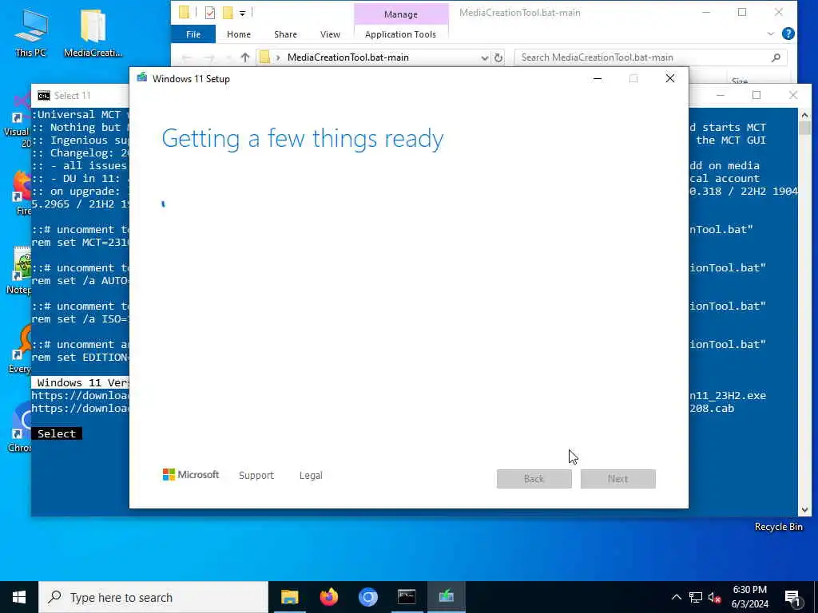Click the Manage contextual tab in Explorer
The width and height of the screenshot is (818, 613).
pyautogui.click(x=401, y=14)
